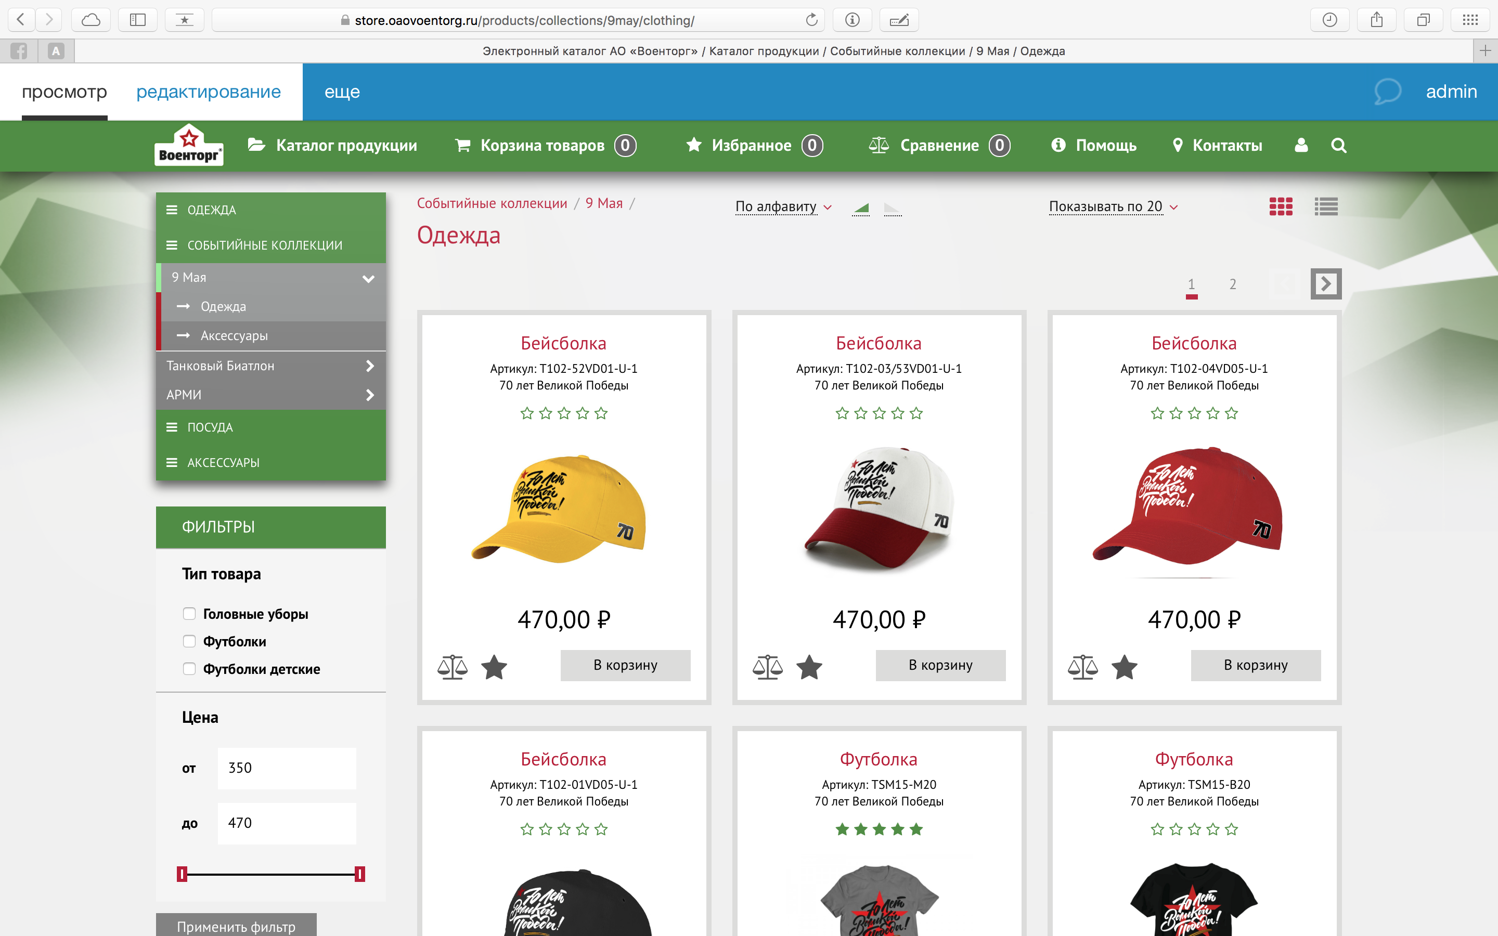Screen dimensions: 1498x936
Task: Open Safari share icon
Action: point(1376,20)
